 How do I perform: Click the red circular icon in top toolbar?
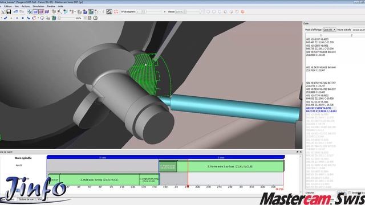click(x=242, y=11)
